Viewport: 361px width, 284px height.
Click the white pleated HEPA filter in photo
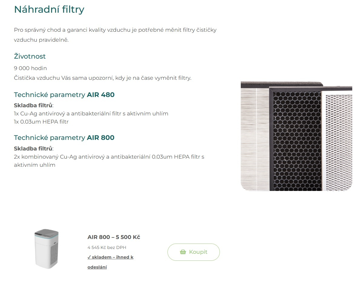coord(254,139)
